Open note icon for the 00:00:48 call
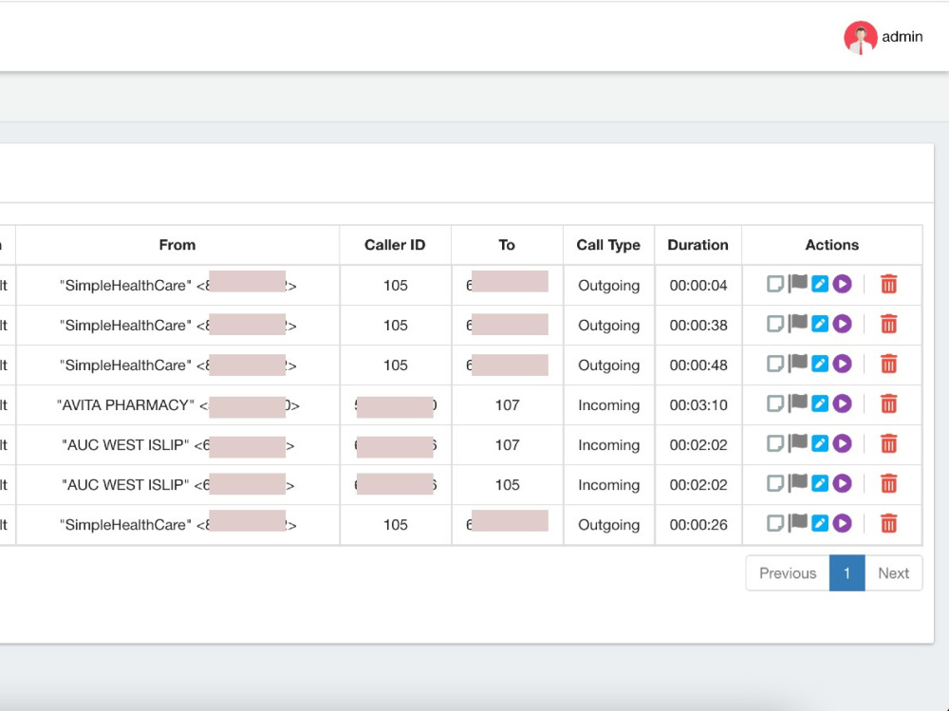Viewport: 949px width, 711px height. point(774,364)
